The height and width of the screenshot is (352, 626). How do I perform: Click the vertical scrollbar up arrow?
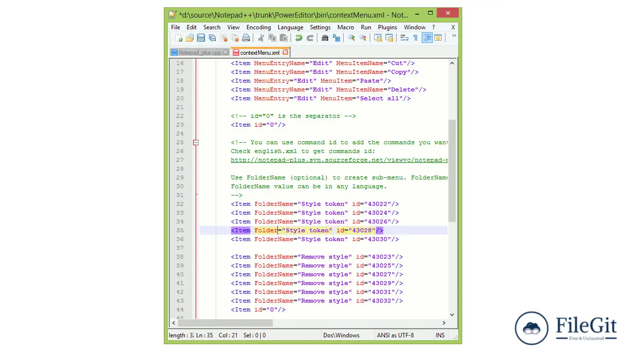452,63
